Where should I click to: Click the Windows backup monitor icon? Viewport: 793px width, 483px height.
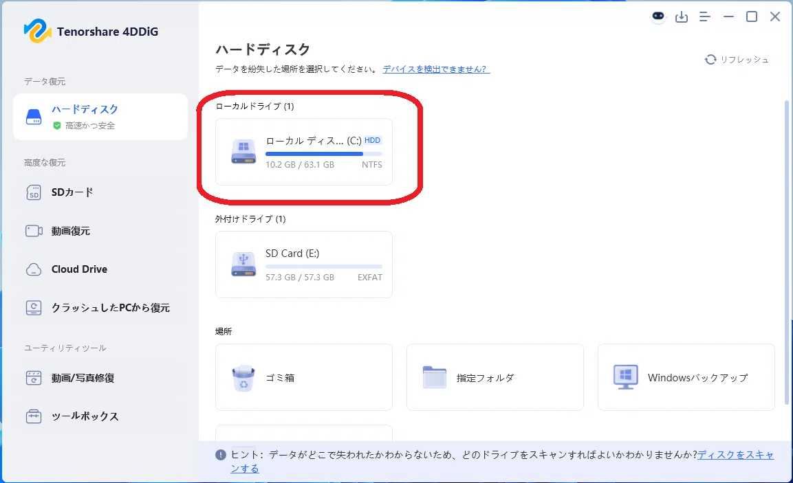coord(626,377)
